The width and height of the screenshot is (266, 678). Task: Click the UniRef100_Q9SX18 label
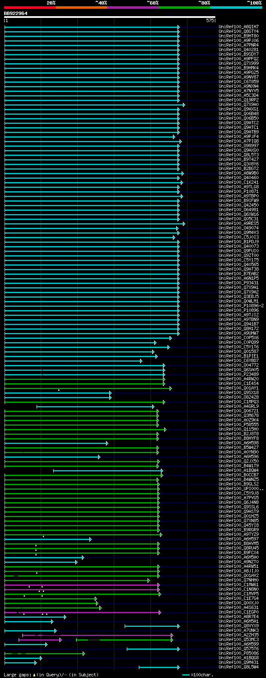[239, 393]
